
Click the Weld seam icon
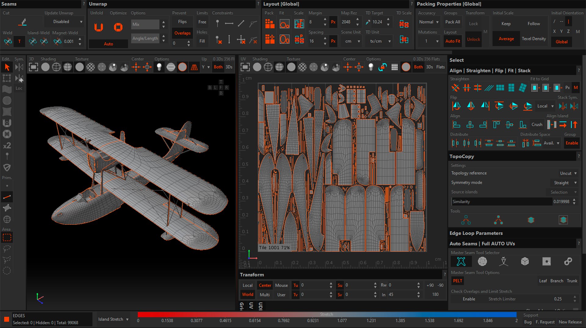8,41
